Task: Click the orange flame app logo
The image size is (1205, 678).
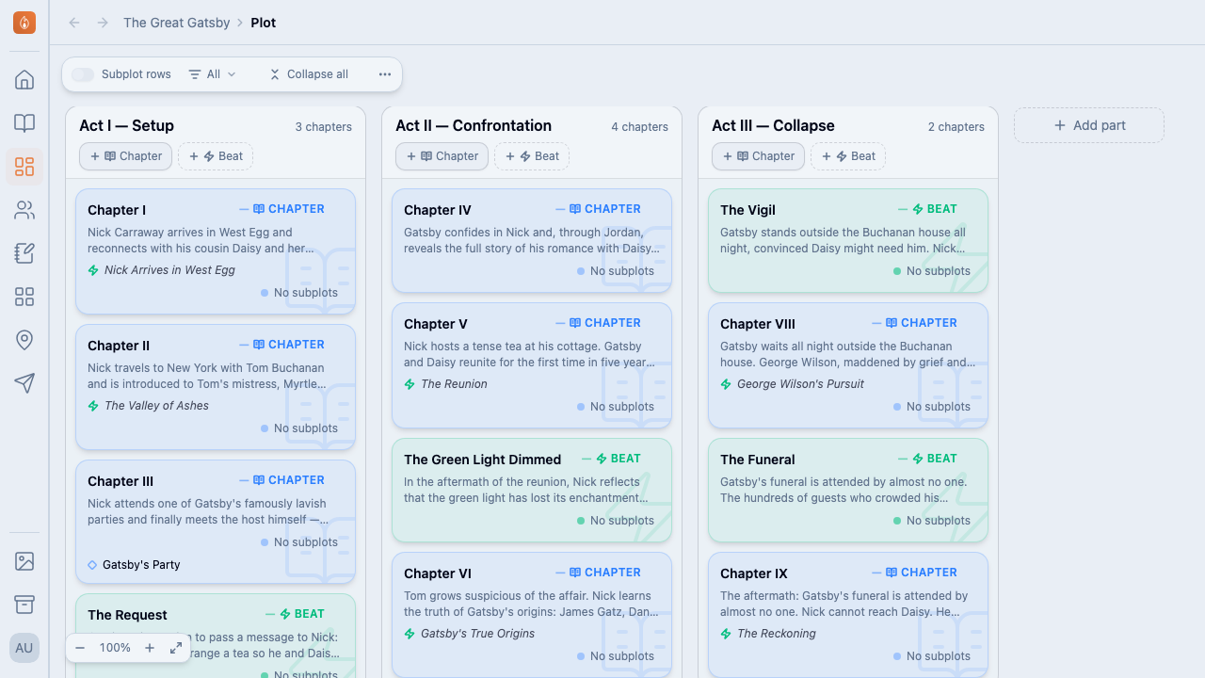Action: click(24, 23)
